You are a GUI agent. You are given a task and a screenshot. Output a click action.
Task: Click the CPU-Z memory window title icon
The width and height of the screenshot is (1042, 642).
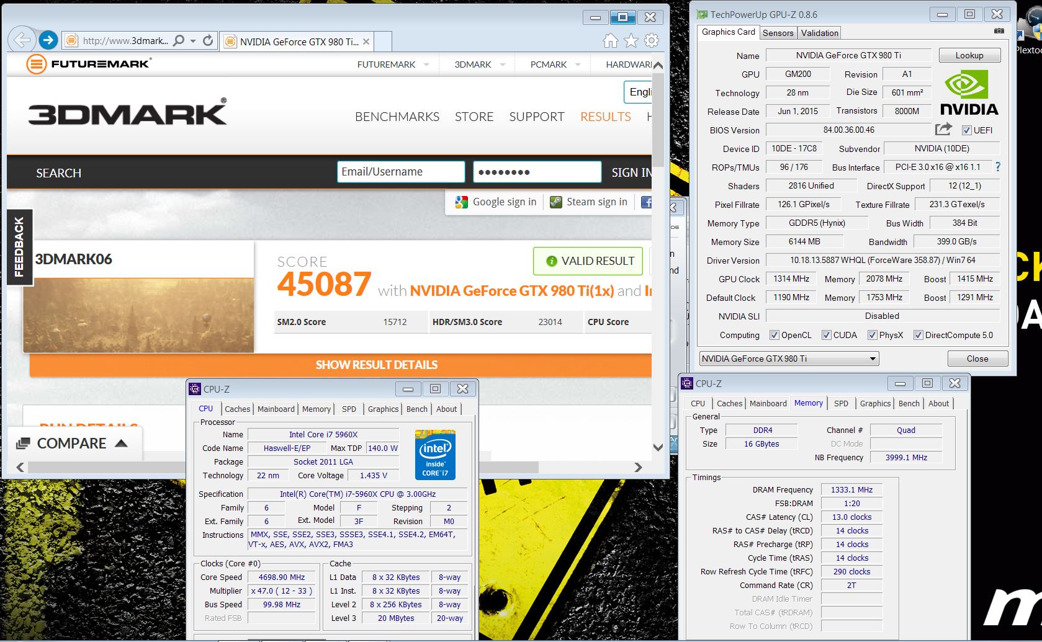687,384
